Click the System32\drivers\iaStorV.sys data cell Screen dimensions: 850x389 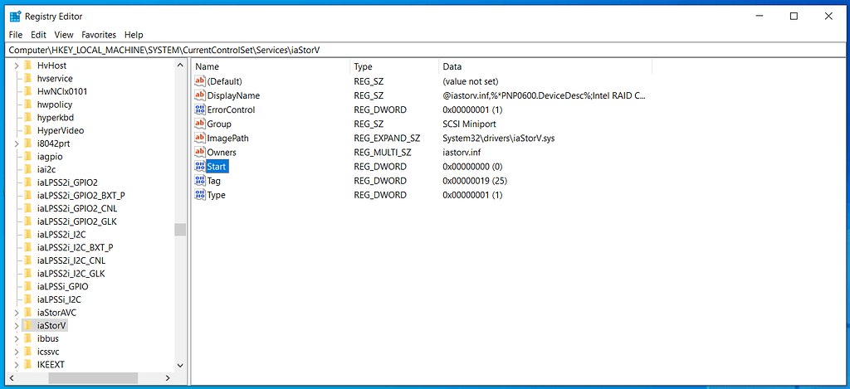pos(498,139)
